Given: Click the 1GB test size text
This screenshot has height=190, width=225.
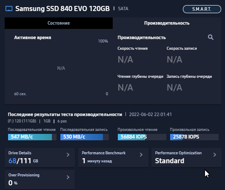Looking at the screenshot, I should (47, 121).
